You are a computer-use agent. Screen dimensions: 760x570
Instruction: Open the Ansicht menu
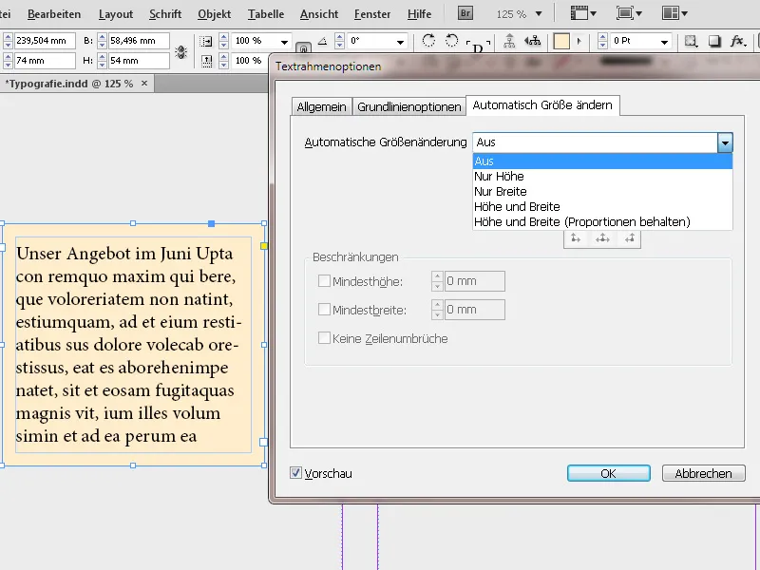pos(319,14)
